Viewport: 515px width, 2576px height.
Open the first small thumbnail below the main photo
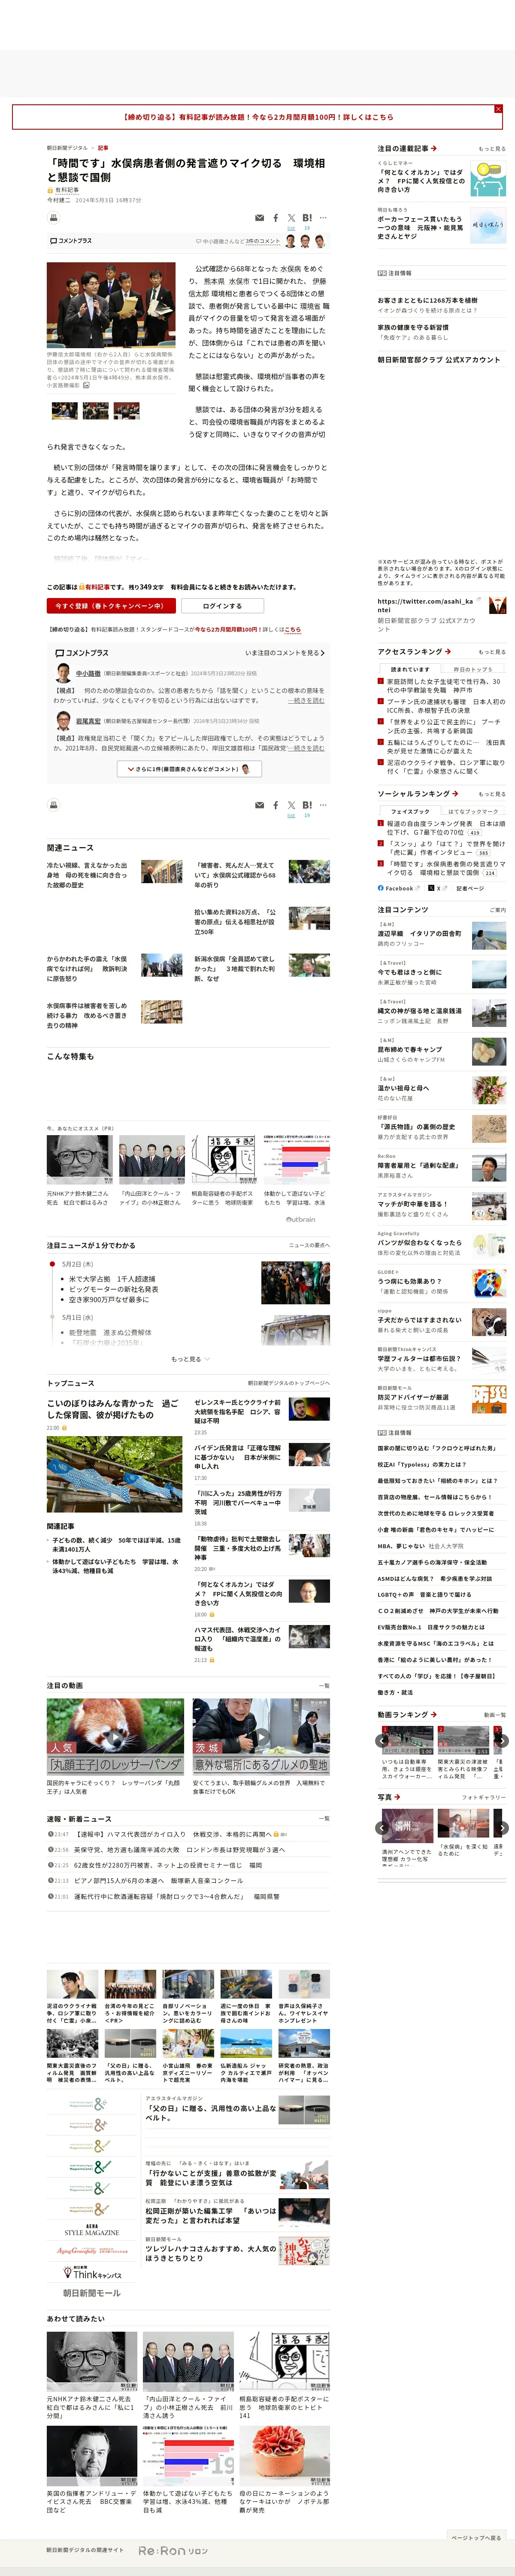point(65,410)
